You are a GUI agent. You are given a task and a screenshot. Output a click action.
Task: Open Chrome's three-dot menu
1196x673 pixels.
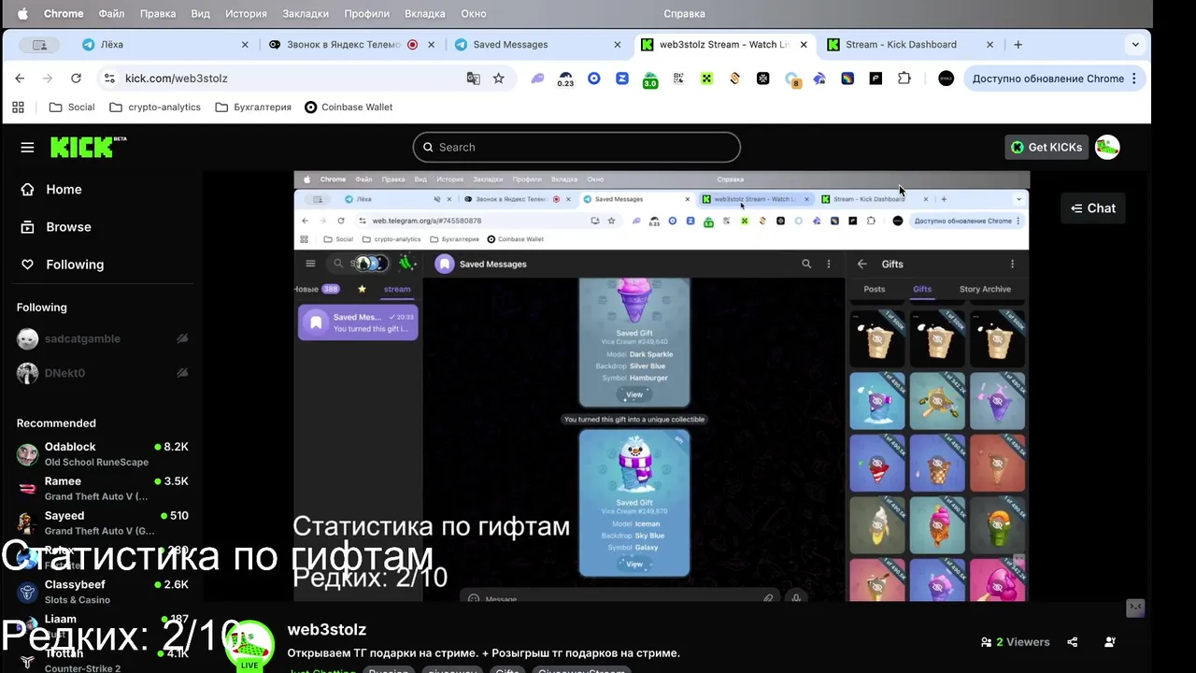tap(1134, 79)
